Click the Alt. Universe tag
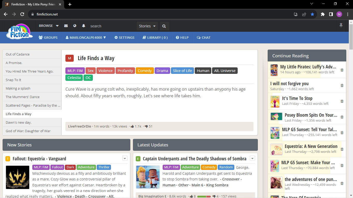The image size is (353, 198). pyautogui.click(x=225, y=71)
